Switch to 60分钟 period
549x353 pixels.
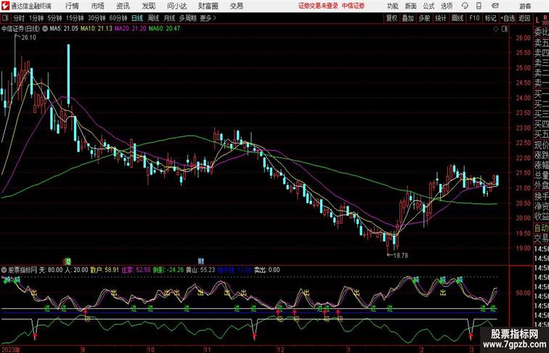click(118, 18)
